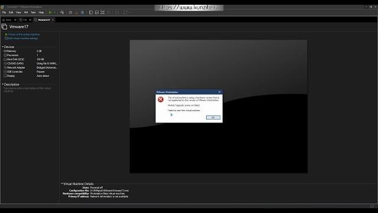Open the Edit menu
Viewport: 378px width, 213px height.
coord(11,12)
